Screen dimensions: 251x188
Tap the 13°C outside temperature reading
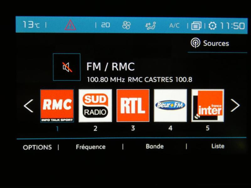31,25
